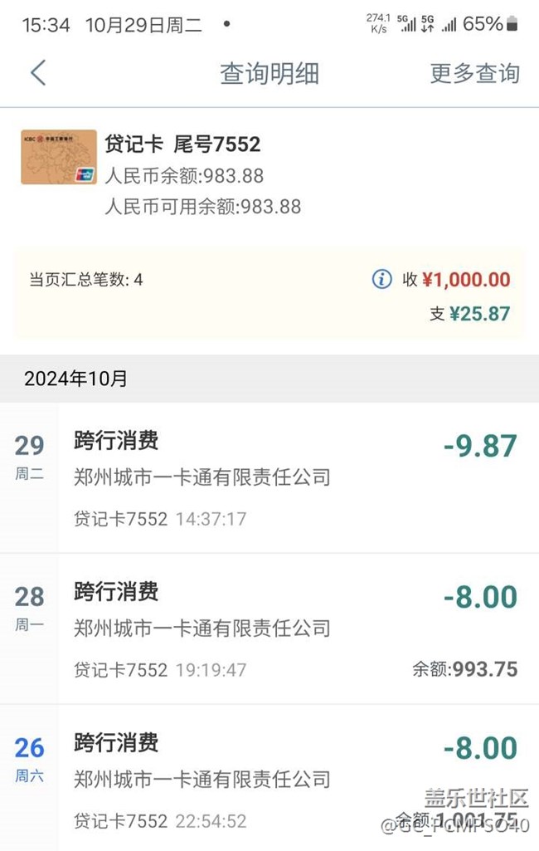Tap the 贷记卡 尾号7552 card title

tap(182, 144)
